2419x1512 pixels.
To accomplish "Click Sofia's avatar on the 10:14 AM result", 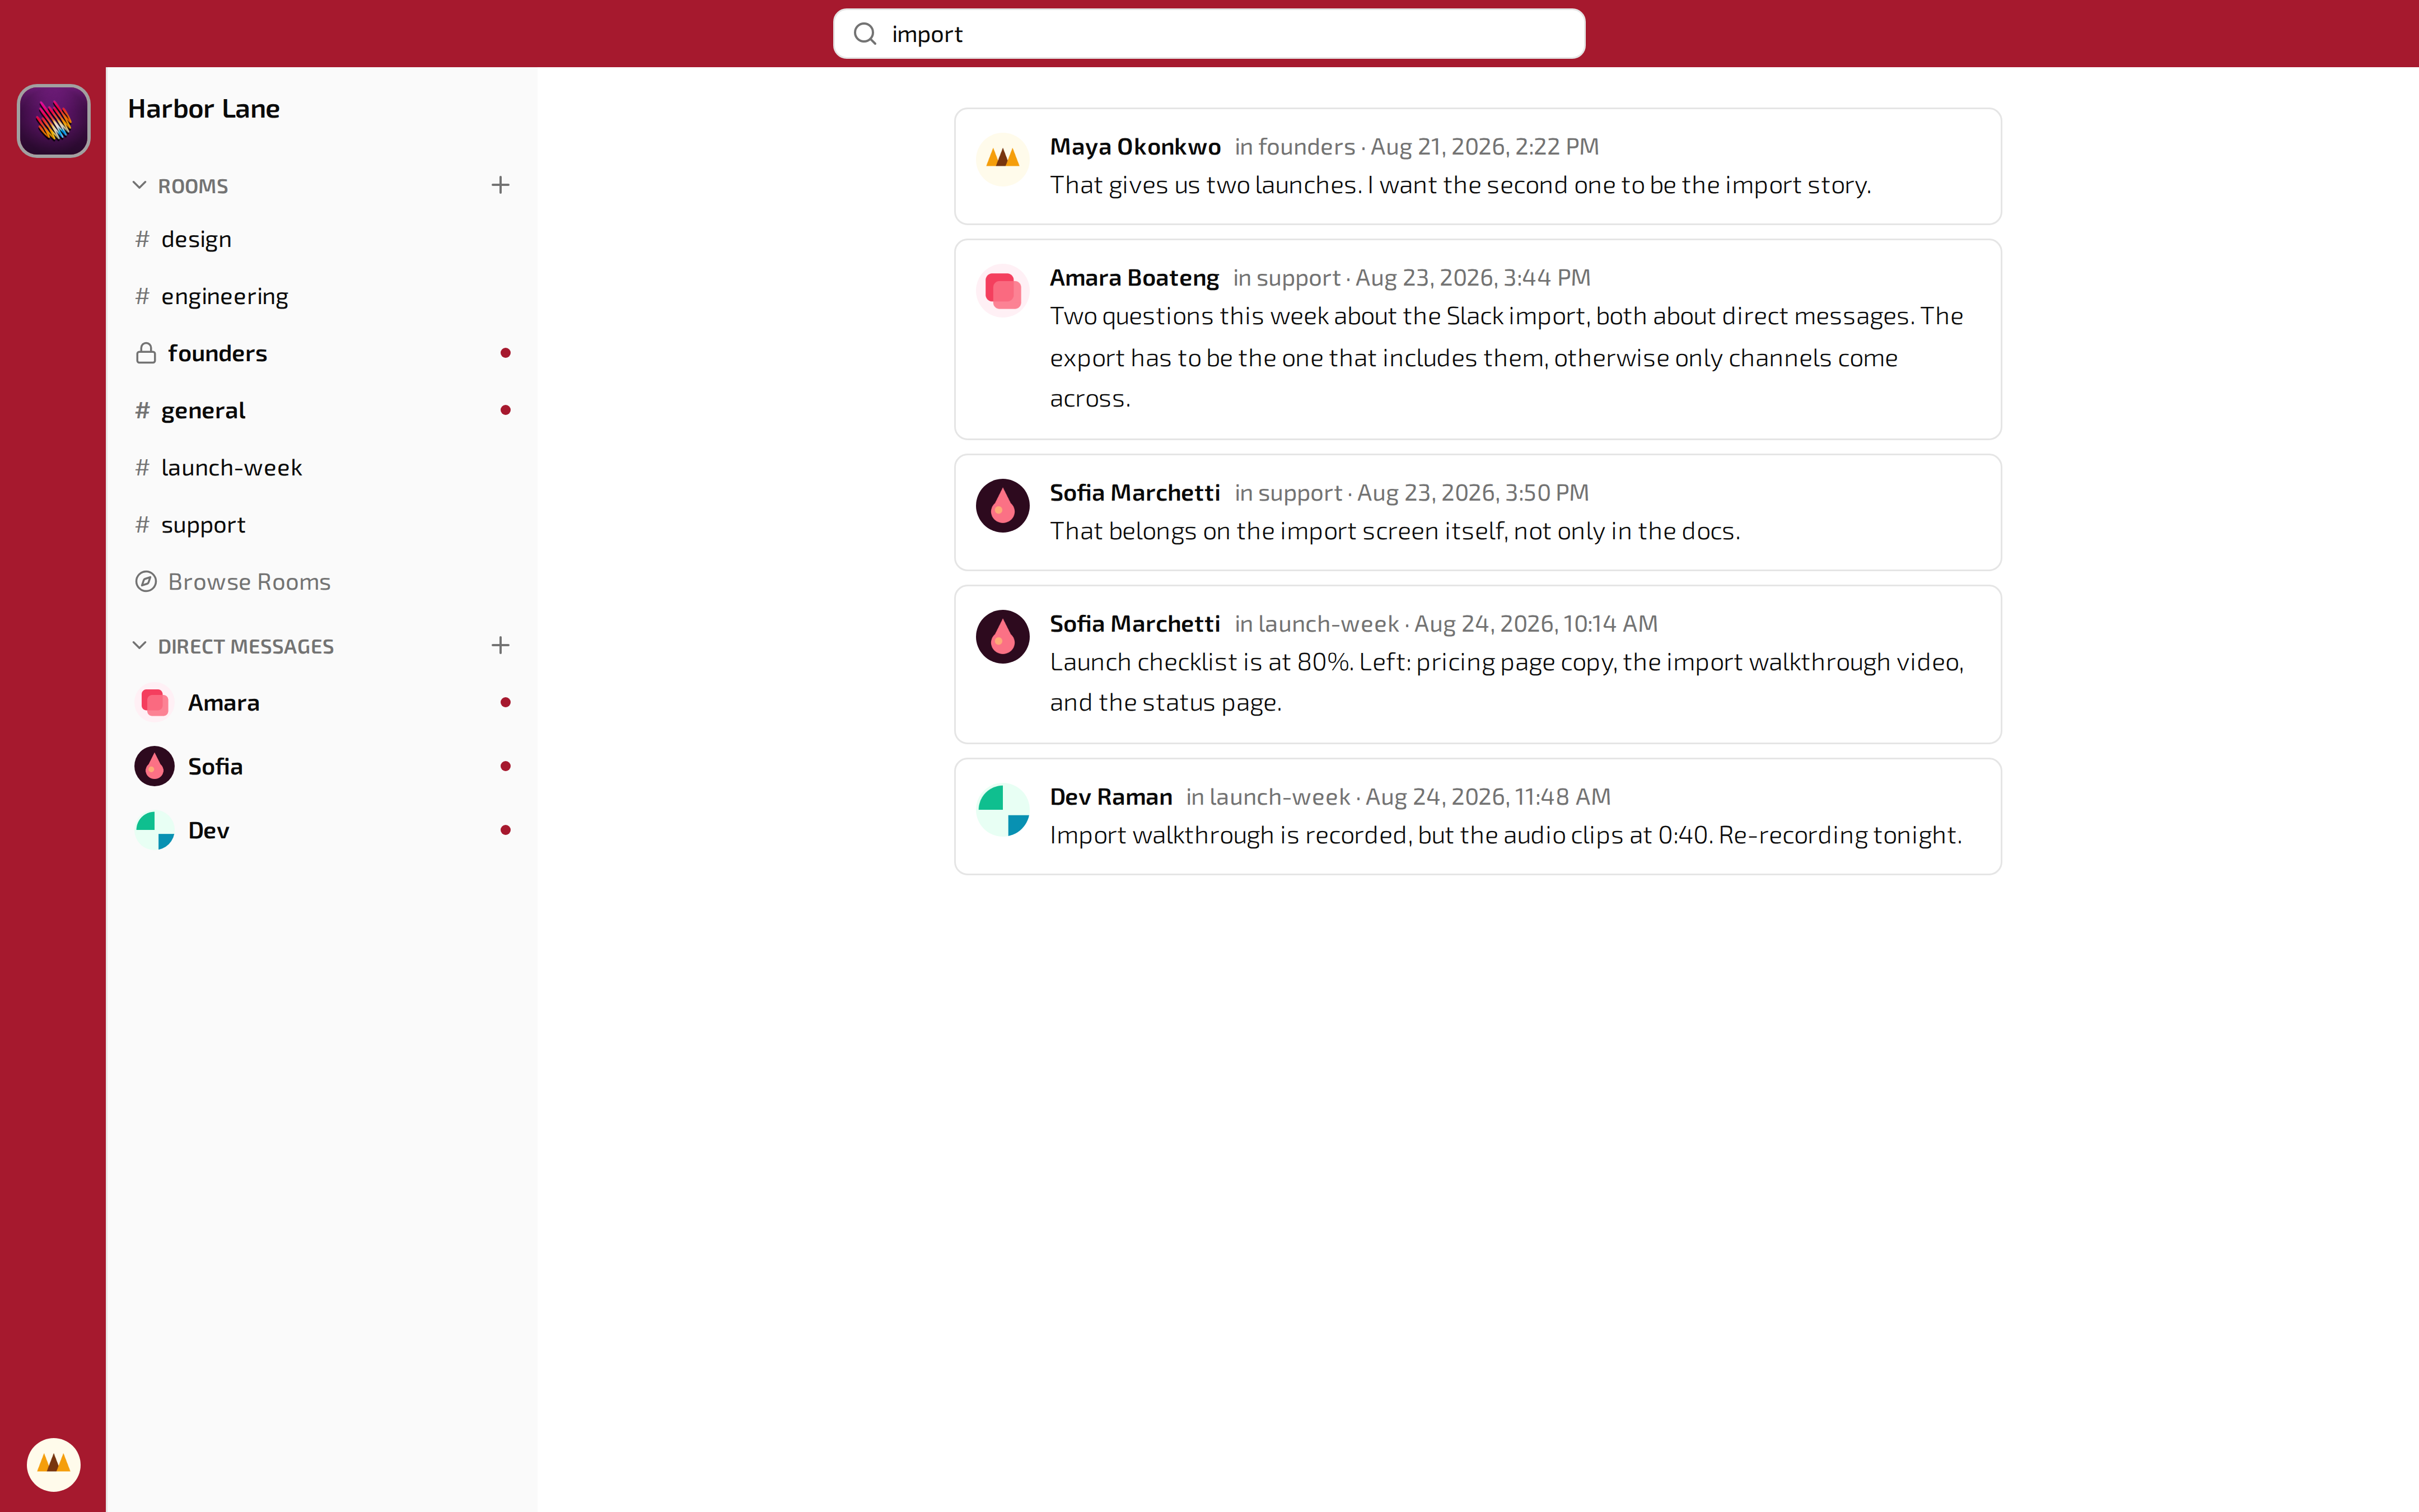I will tap(1002, 636).
